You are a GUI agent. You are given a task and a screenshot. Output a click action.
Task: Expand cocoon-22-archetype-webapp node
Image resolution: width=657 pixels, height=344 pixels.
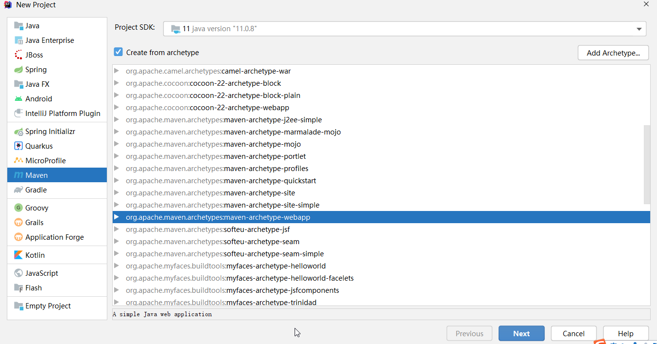(x=117, y=108)
